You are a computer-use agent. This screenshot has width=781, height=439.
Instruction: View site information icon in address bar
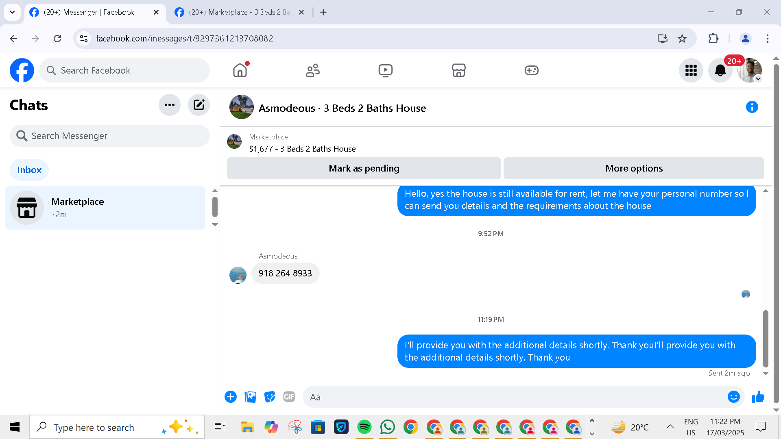(x=84, y=39)
